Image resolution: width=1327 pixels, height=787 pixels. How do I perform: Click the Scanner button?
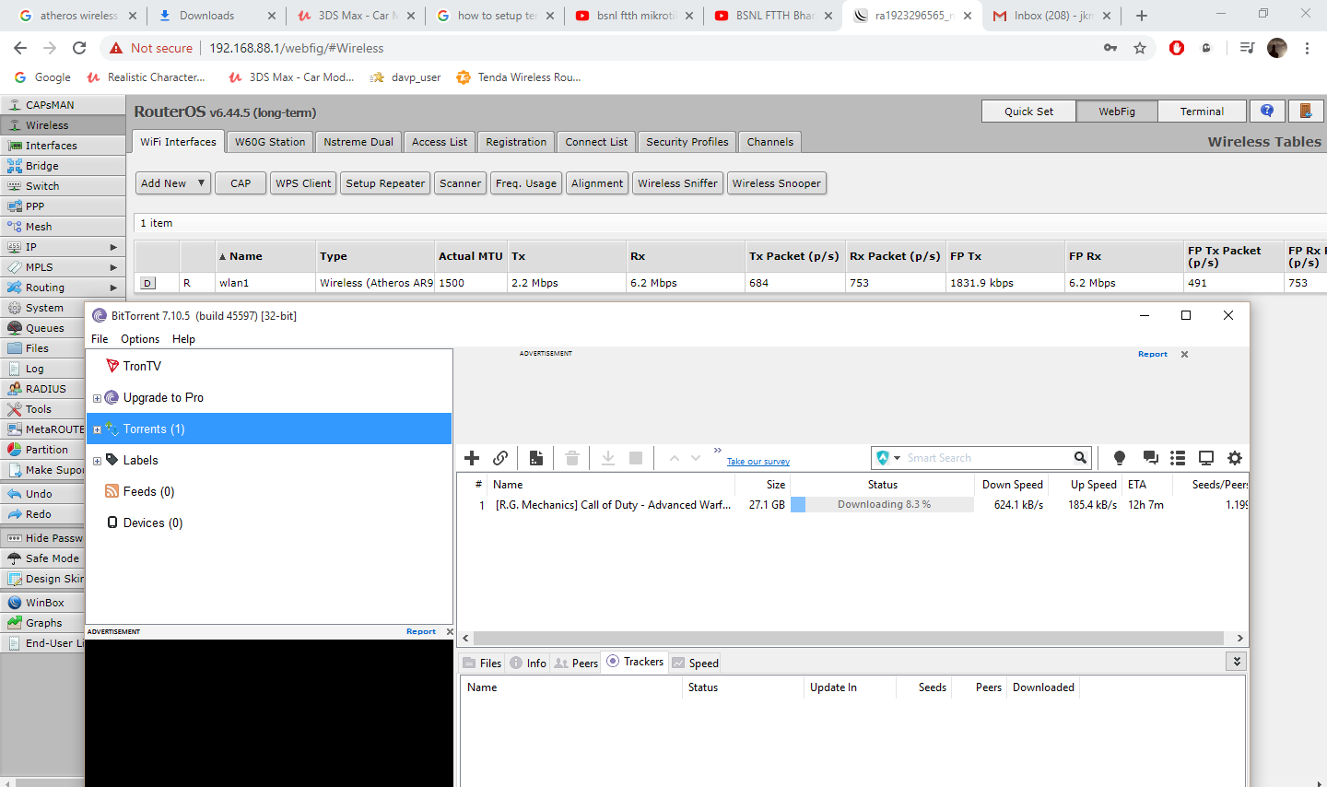460,183
